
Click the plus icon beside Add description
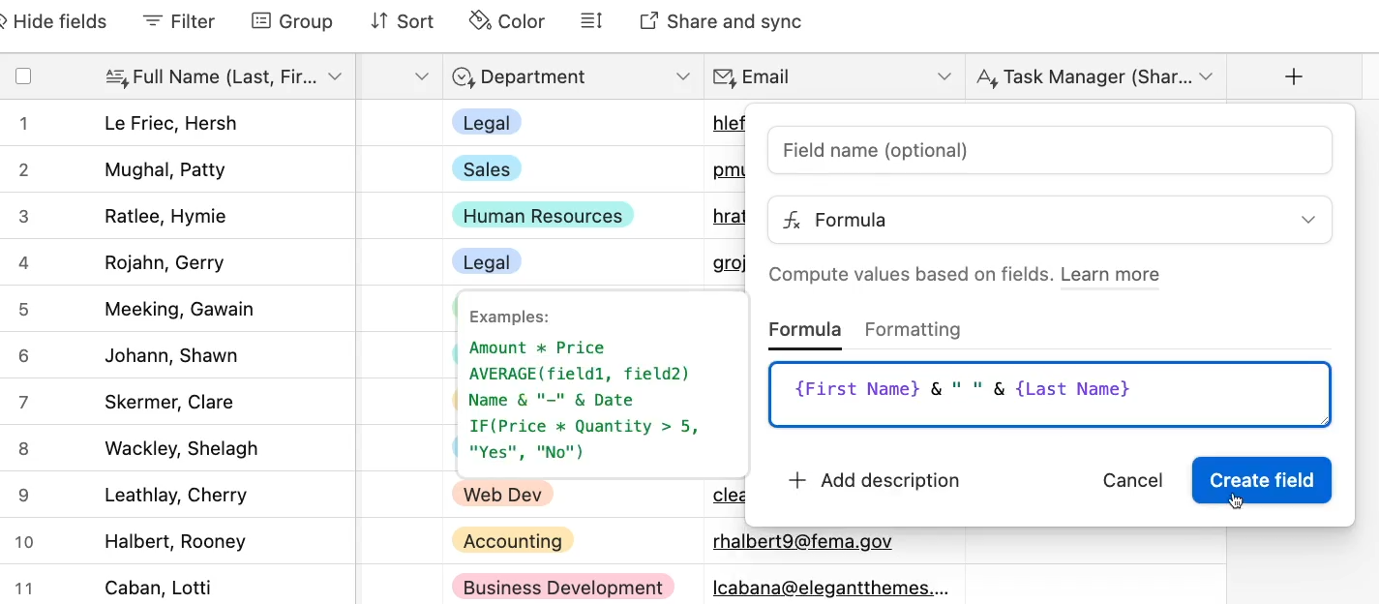[797, 480]
